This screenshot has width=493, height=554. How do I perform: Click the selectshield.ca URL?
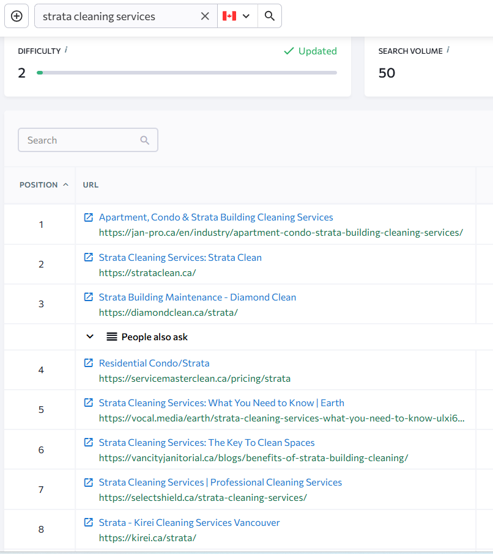click(x=203, y=498)
